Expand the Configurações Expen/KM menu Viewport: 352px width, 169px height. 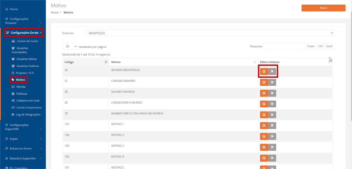[23, 127]
